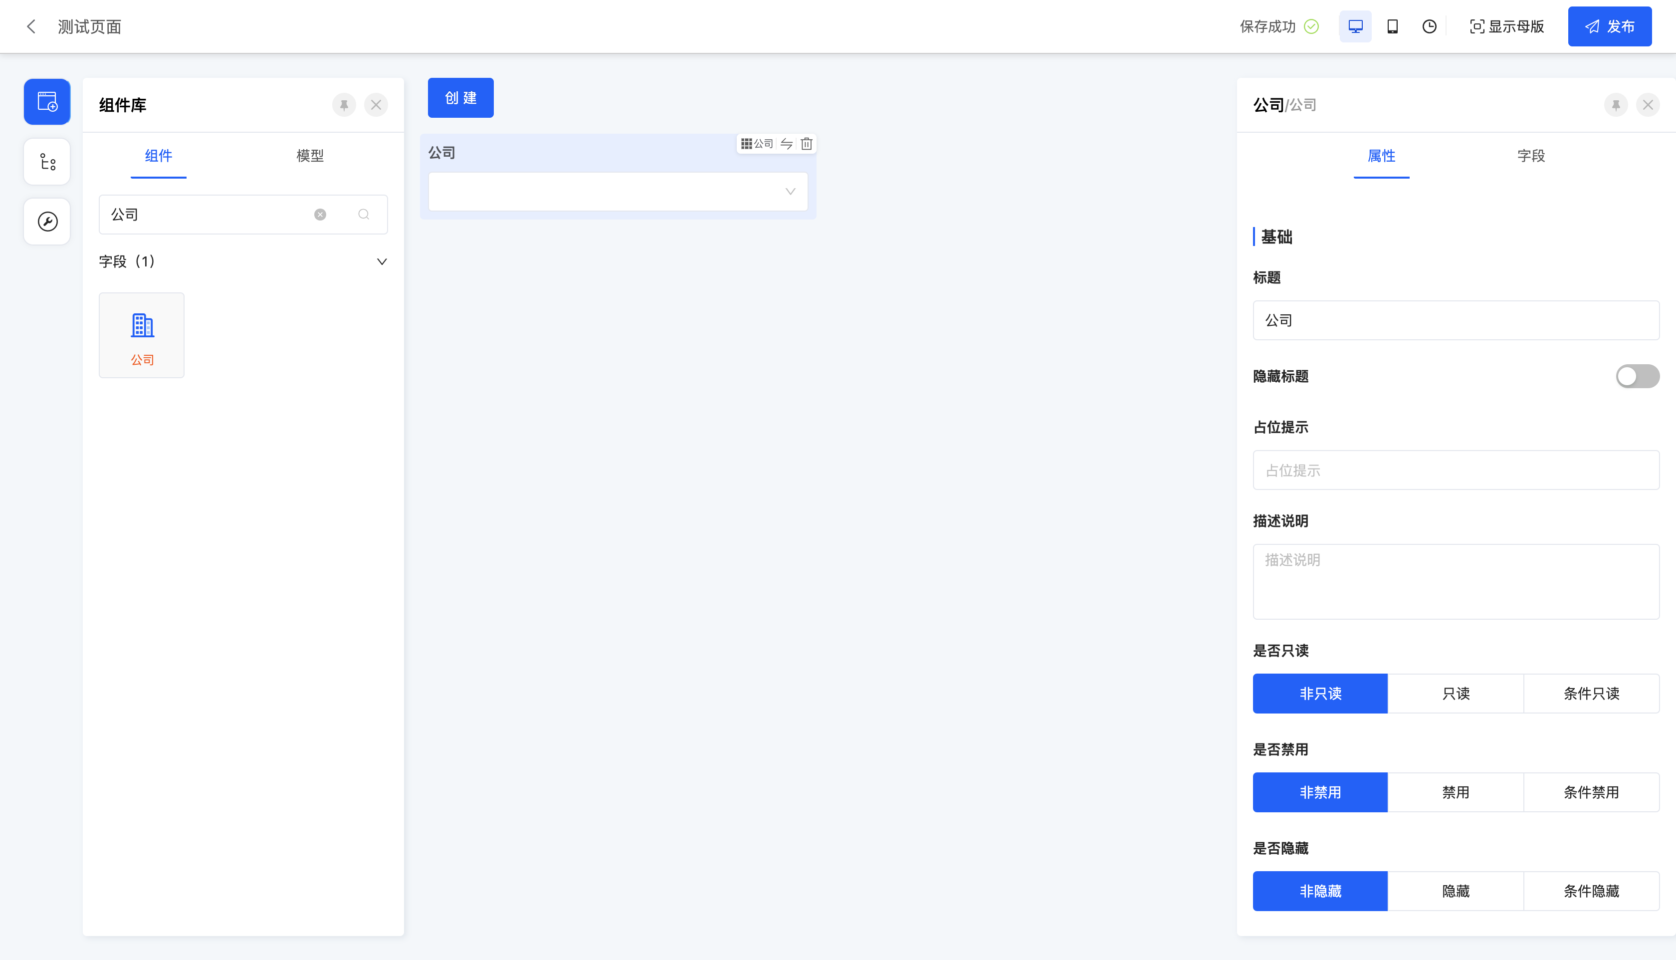This screenshot has height=960, width=1676.
Task: Switch to the 字段 properties tab
Action: [1530, 156]
